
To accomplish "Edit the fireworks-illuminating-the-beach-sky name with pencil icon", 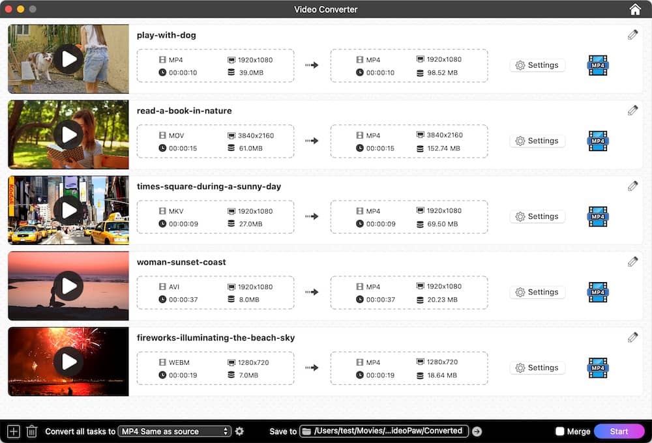I will (x=632, y=336).
